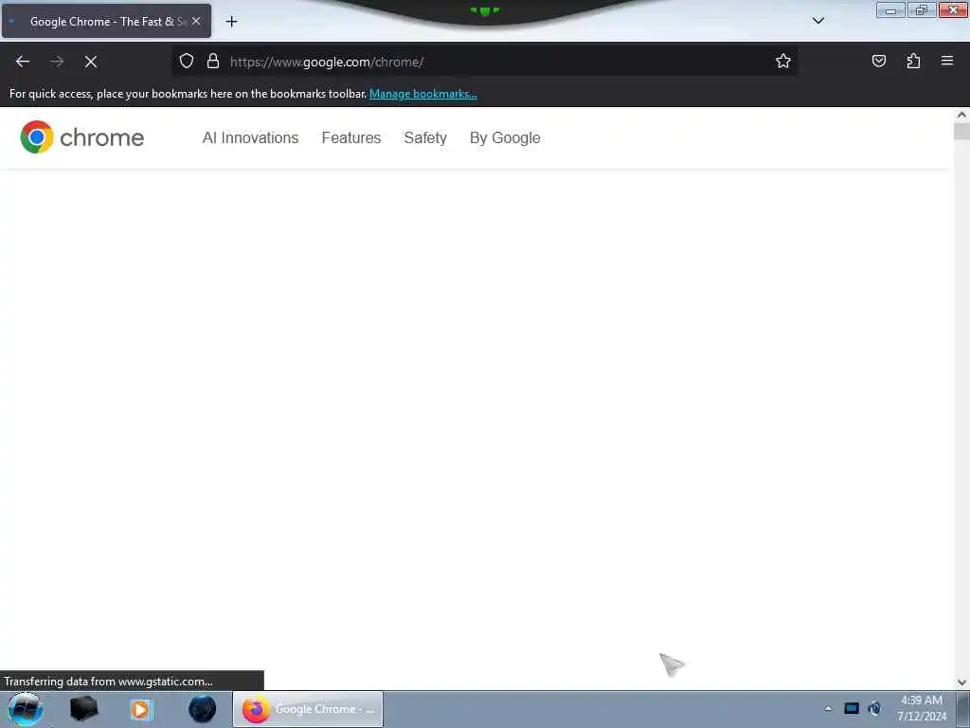This screenshot has height=728, width=970.
Task: Open the clock showing 4:39 AM
Action: point(922,709)
